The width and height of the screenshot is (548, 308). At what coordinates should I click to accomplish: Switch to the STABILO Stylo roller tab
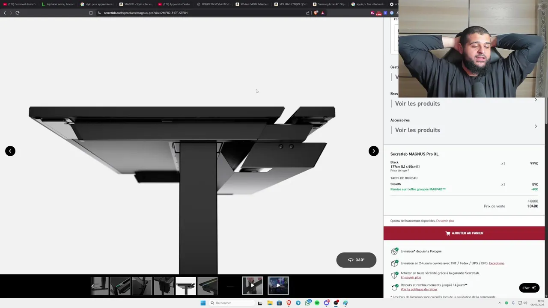pos(135,4)
